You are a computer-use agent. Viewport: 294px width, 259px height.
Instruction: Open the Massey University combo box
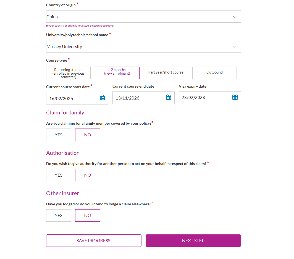pyautogui.click(x=143, y=46)
